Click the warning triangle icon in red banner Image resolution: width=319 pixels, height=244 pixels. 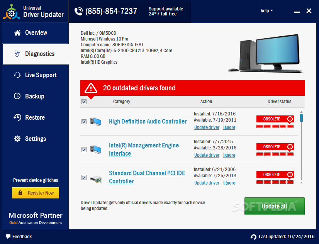[91, 88]
